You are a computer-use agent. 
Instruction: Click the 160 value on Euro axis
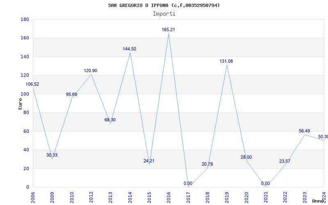(25, 38)
